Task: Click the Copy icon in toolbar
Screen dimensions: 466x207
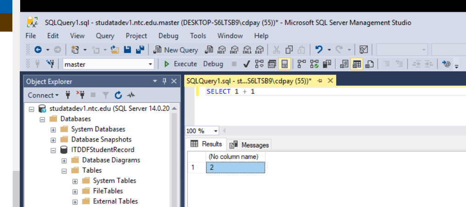Action: 289,50
